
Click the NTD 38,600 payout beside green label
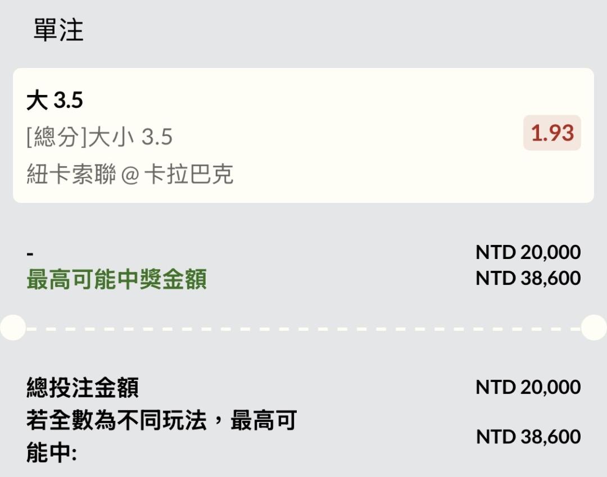coord(528,278)
